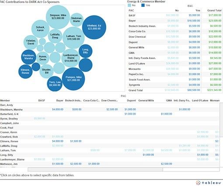Click the Butterfield, G K member row

click(110, 114)
